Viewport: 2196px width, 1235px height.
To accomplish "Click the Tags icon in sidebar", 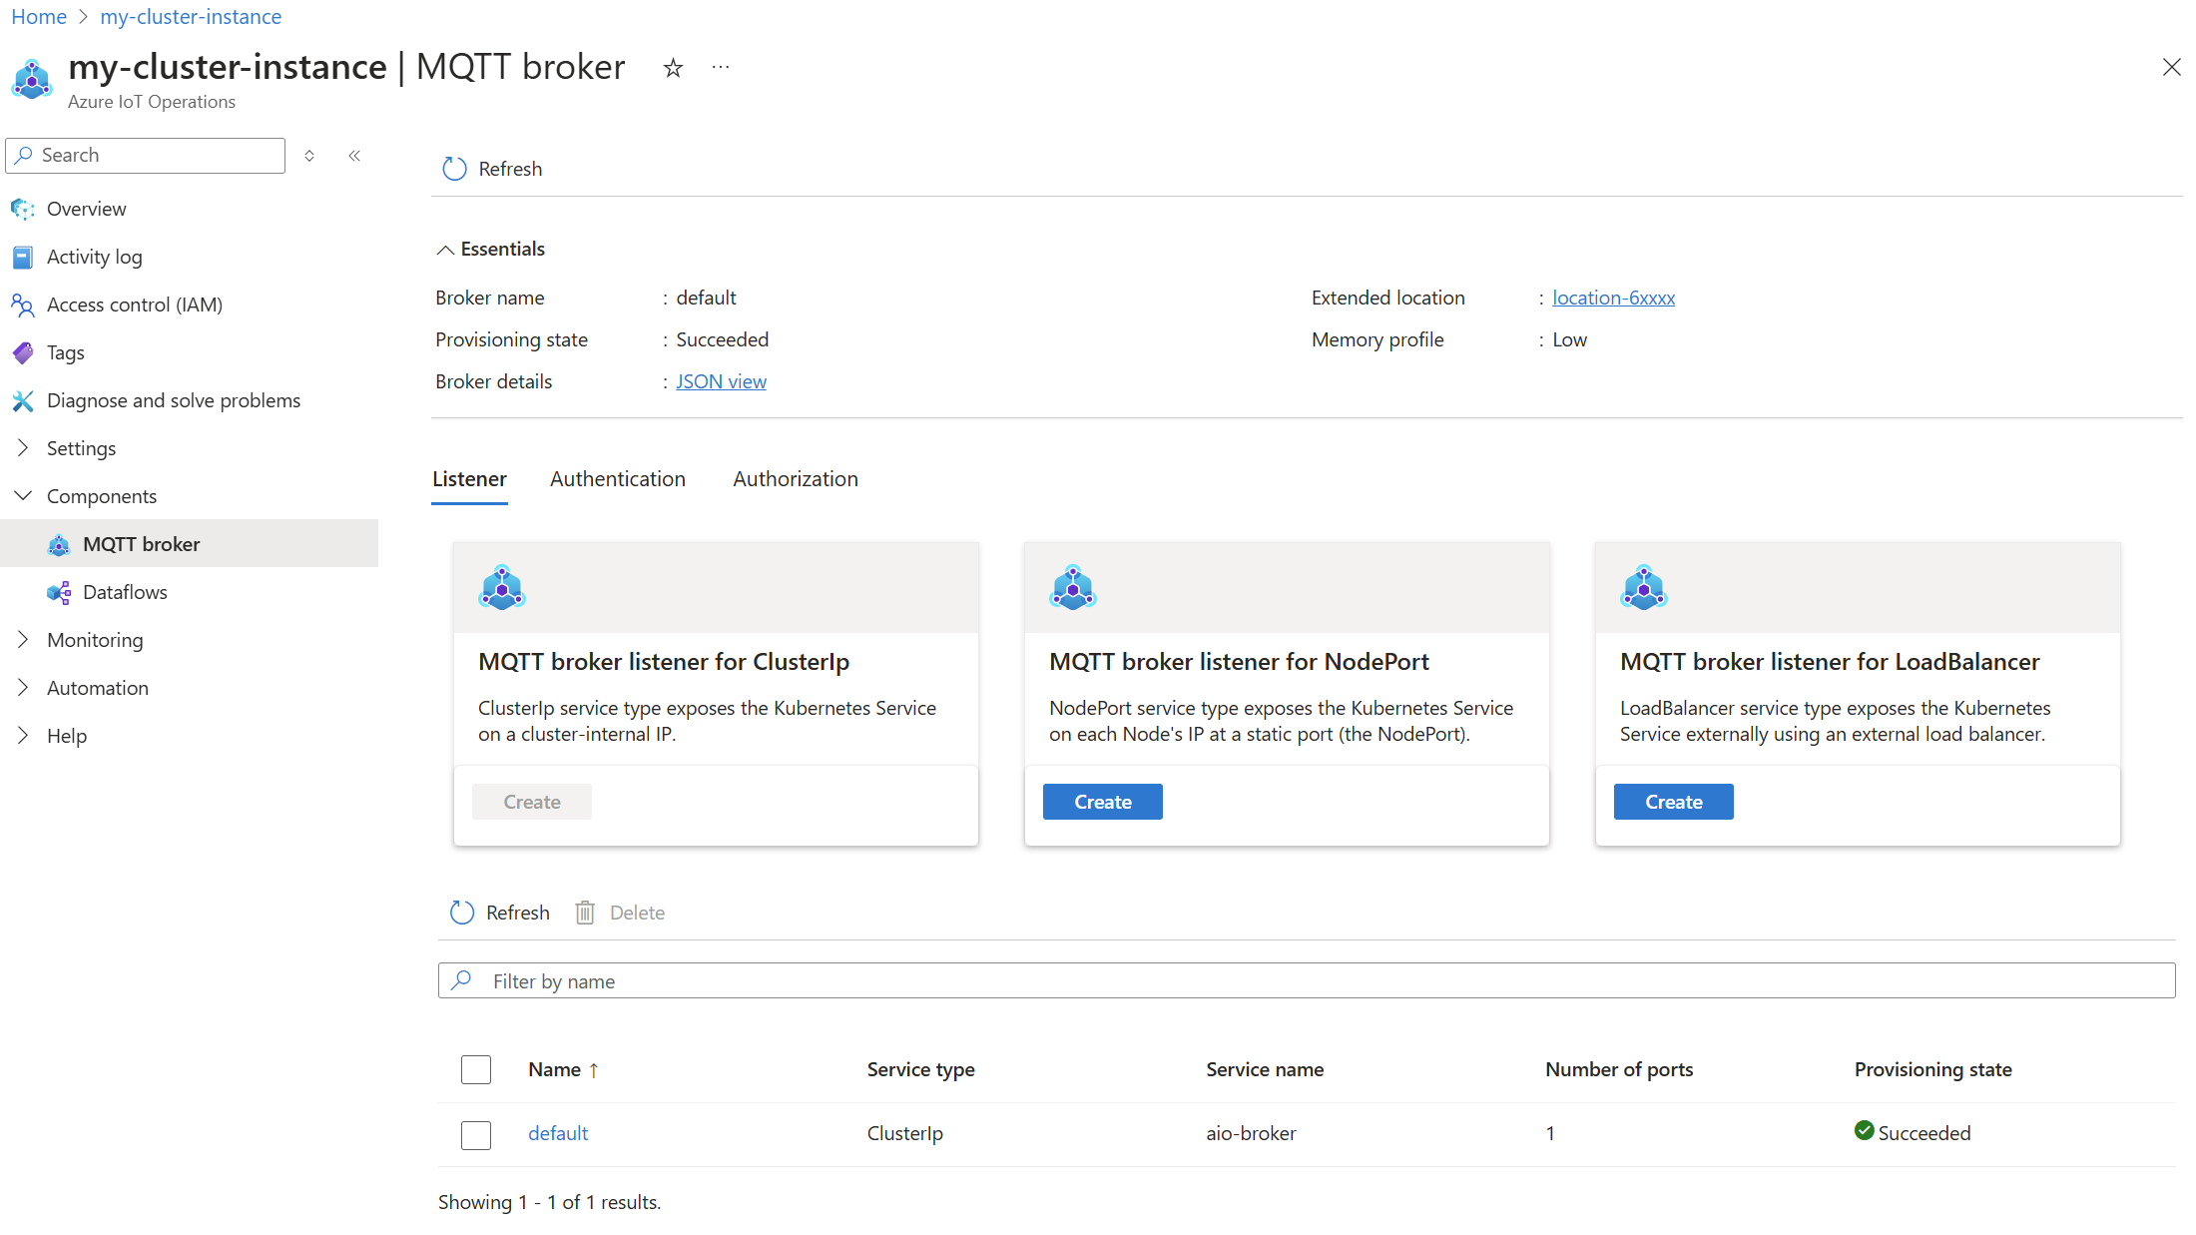I will point(23,351).
